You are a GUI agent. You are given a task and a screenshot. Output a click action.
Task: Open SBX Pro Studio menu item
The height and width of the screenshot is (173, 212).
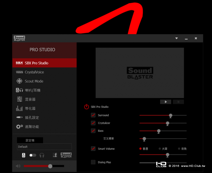coord(44,63)
